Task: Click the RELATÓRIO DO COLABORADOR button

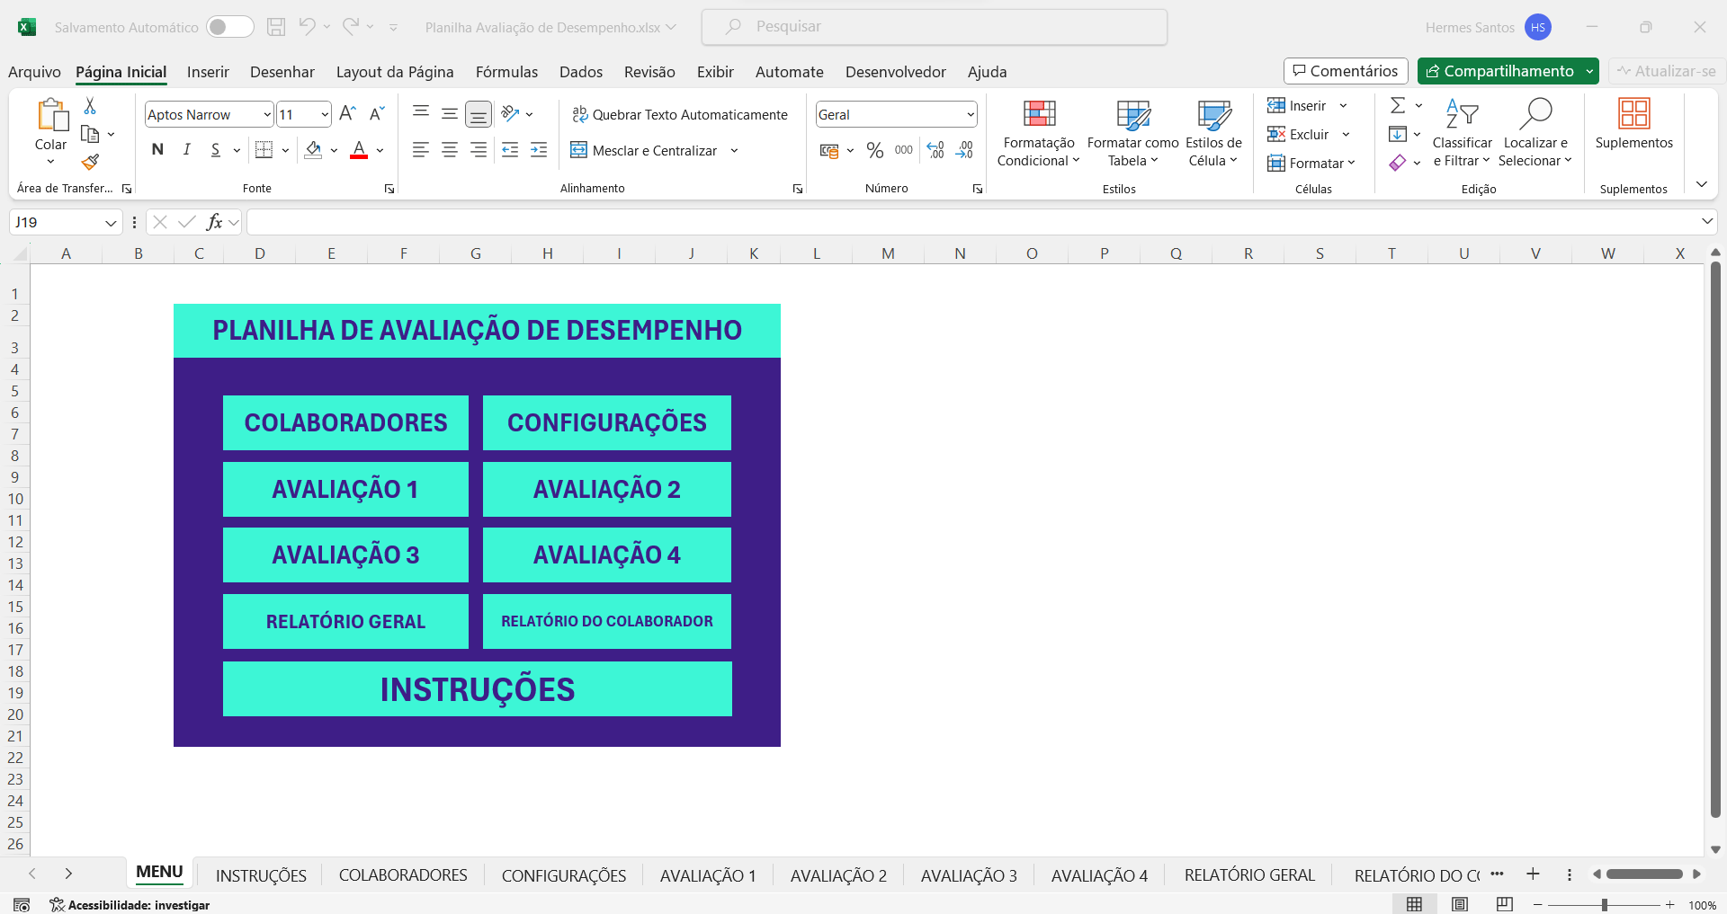Action: point(607,621)
